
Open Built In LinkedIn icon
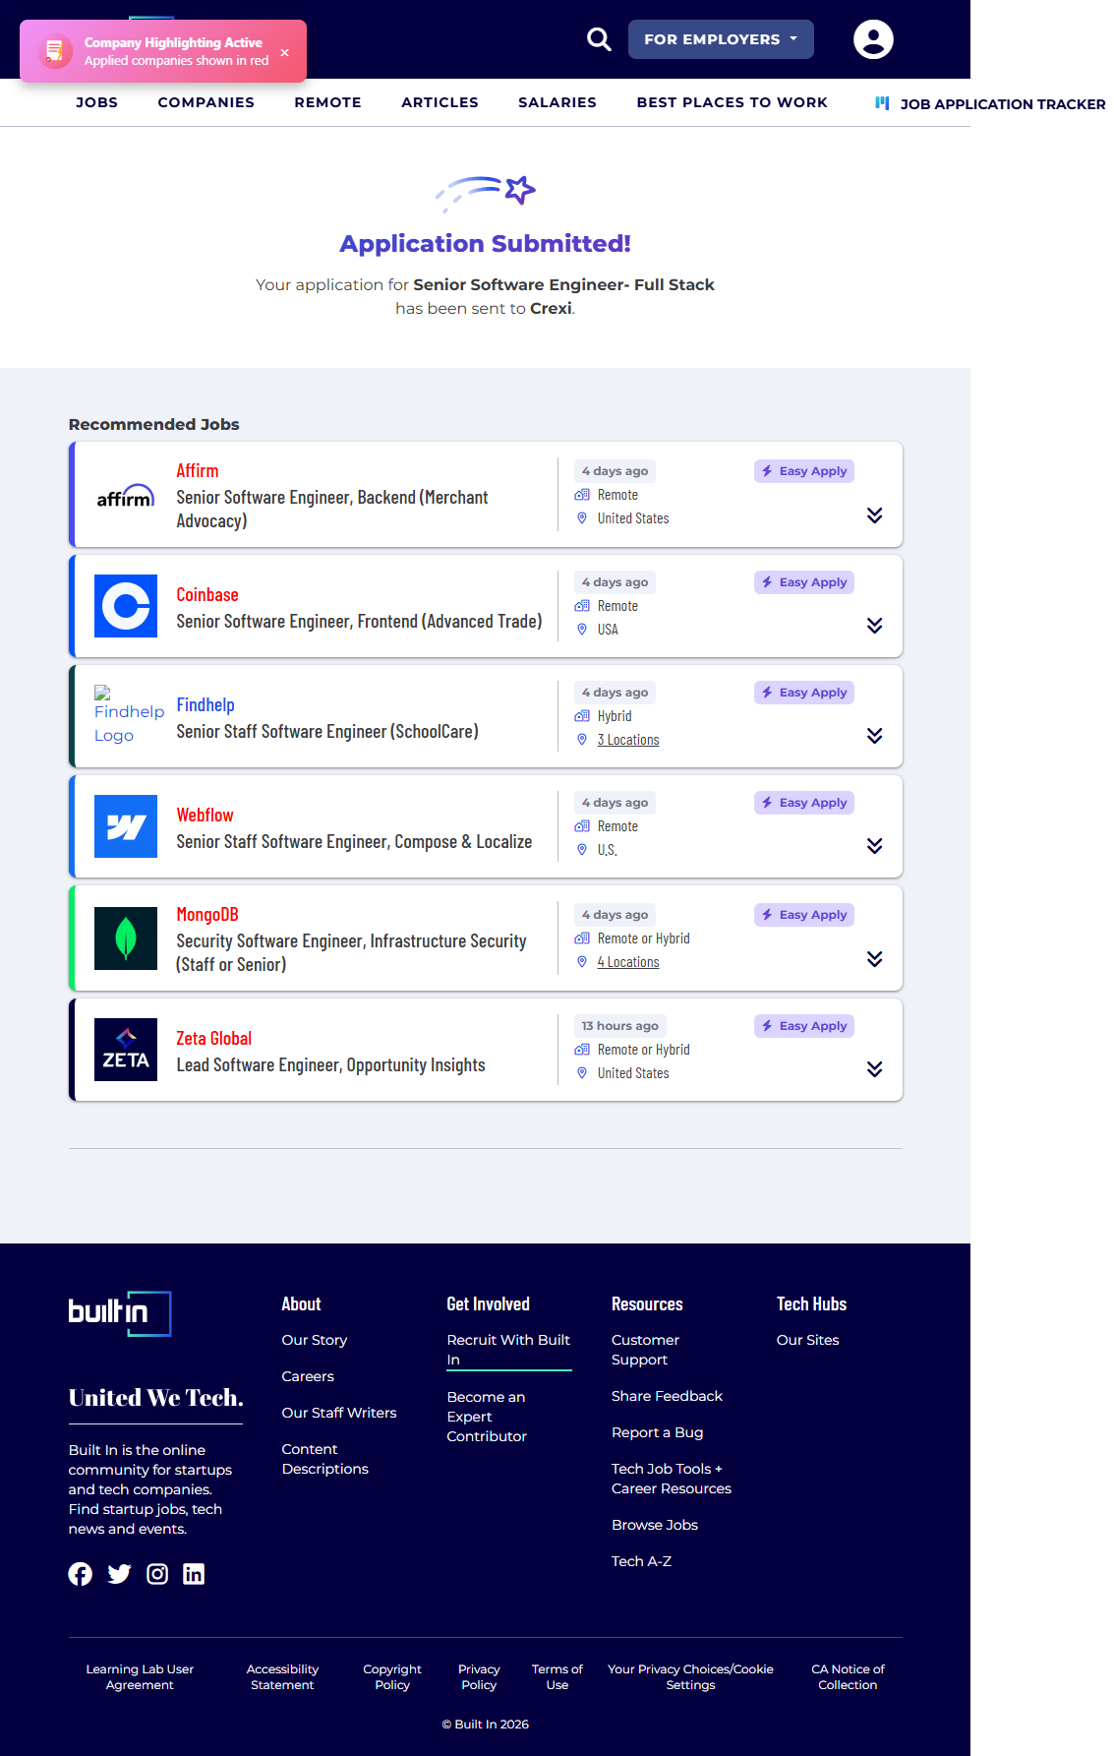(x=194, y=1574)
